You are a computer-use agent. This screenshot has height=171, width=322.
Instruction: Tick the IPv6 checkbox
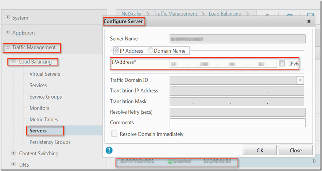[x=282, y=64]
